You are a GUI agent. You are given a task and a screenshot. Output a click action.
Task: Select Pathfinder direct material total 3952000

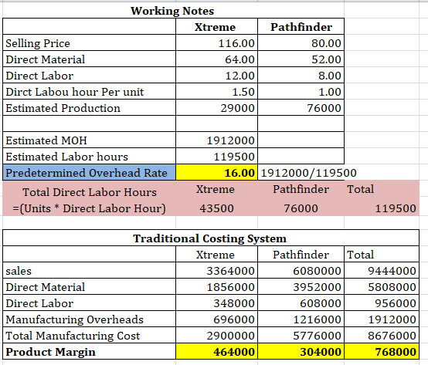(x=301, y=287)
